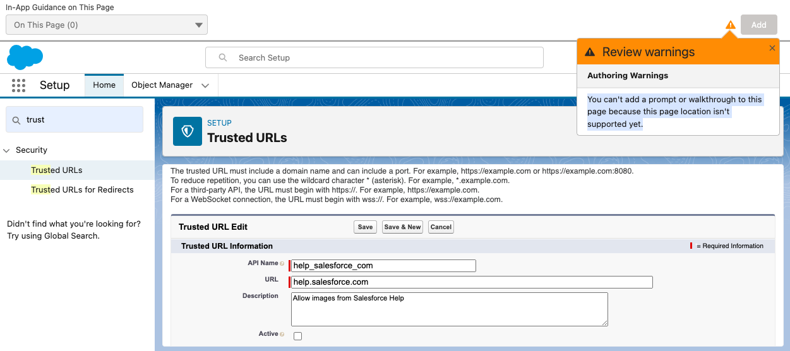Click the magnifier icon in Quick Find box
790x351 pixels.
[x=16, y=119]
